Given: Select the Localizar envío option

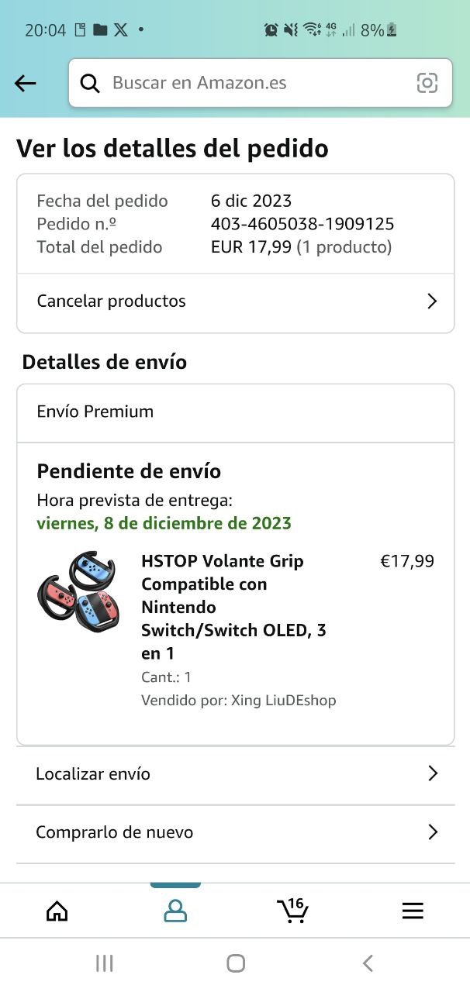Looking at the screenshot, I should tap(93, 773).
